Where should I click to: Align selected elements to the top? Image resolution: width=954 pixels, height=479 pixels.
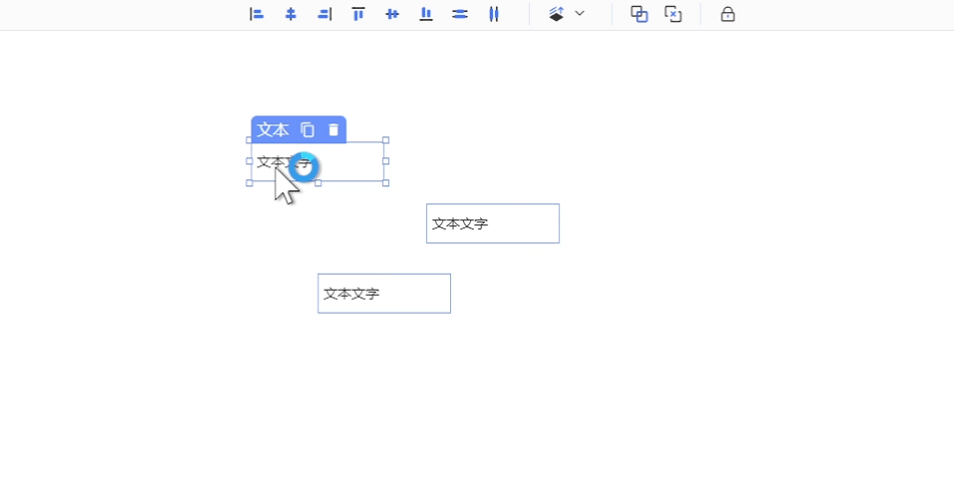click(x=358, y=14)
